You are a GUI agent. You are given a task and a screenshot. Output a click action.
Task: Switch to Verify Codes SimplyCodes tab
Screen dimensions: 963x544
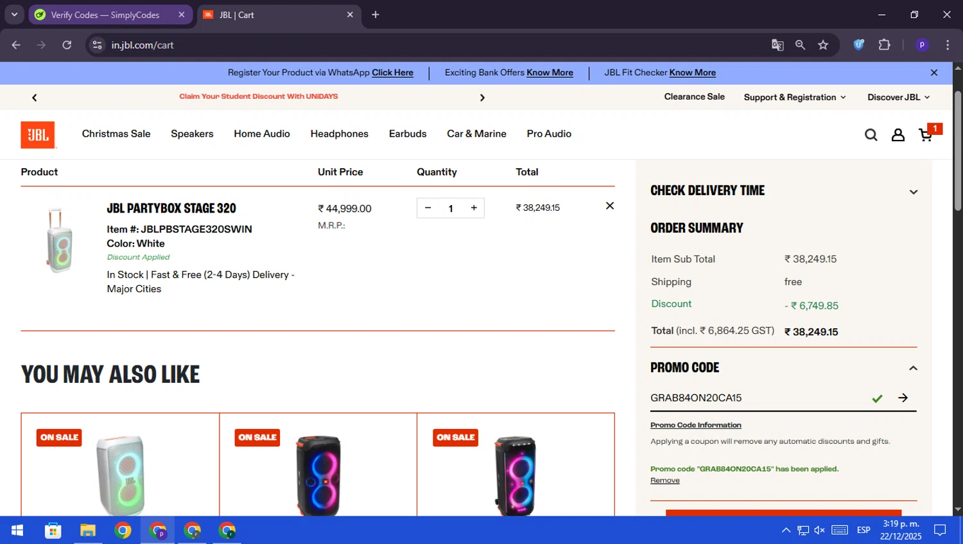pyautogui.click(x=110, y=15)
